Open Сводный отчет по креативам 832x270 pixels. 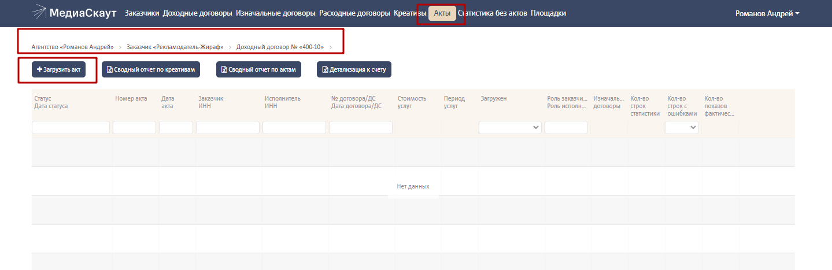pos(151,69)
